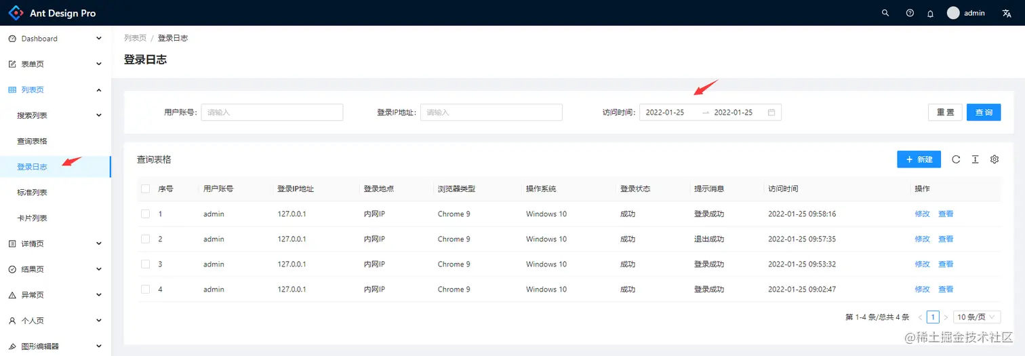Click 查看 for row 3
1025x356 pixels.
(946, 264)
